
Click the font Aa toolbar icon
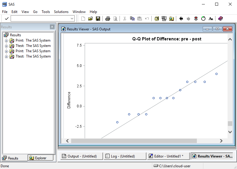coord(211,19)
